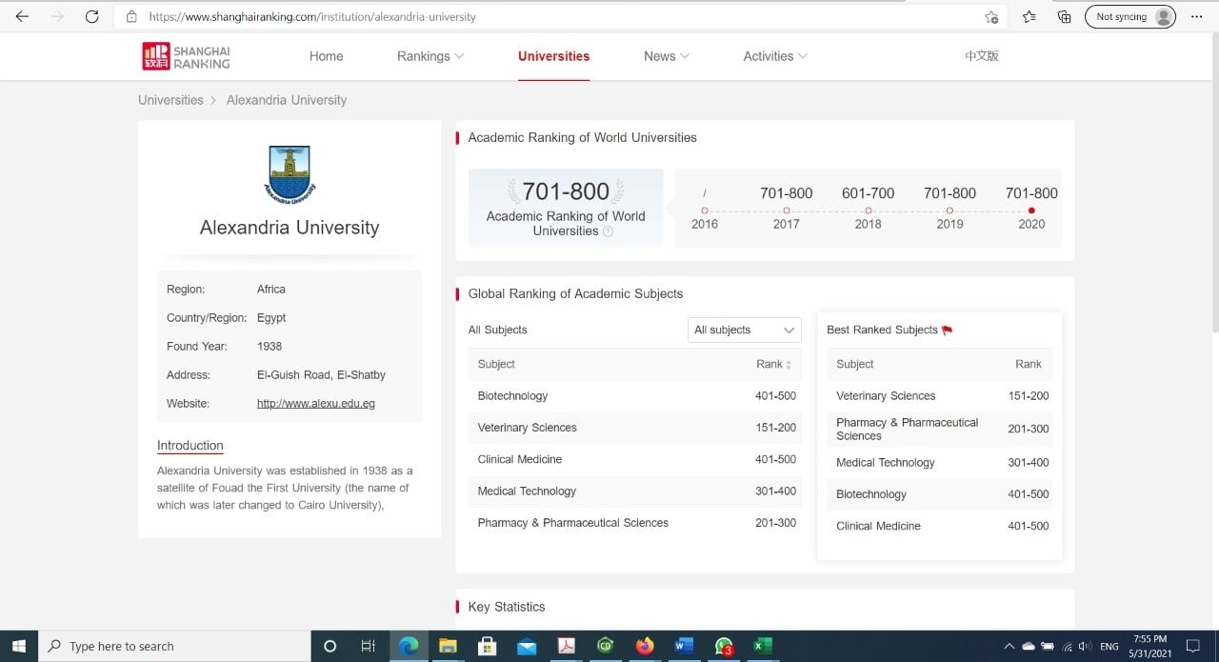
Task: Open WhatsApp from the taskbar
Action: (723, 646)
